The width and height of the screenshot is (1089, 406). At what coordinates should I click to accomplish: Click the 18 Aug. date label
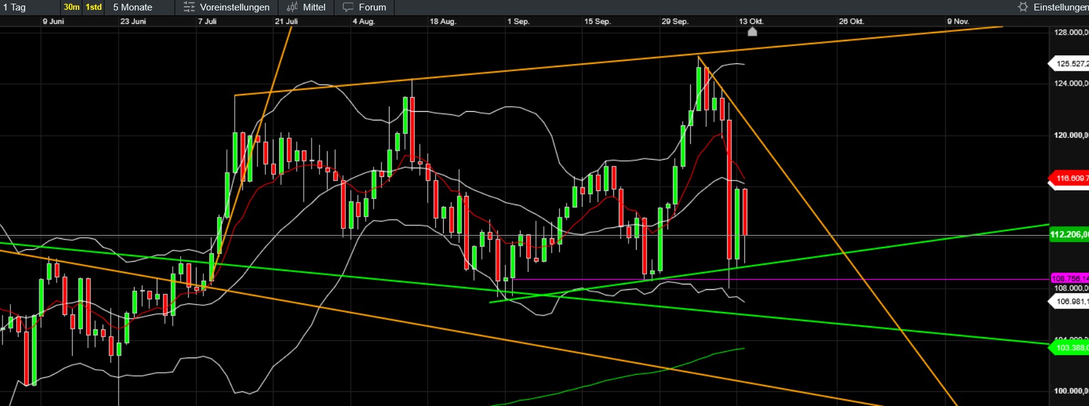(443, 21)
